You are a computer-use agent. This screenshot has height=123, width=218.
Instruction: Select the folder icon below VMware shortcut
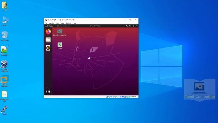[4, 96]
